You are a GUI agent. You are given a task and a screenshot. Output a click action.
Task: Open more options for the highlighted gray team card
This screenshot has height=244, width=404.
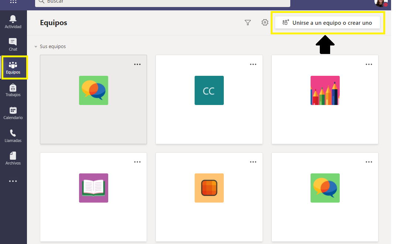click(x=137, y=64)
